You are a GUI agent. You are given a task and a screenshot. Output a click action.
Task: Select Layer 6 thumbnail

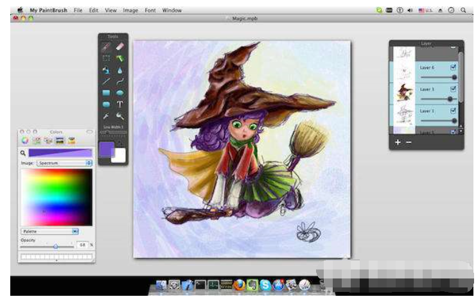click(x=404, y=71)
